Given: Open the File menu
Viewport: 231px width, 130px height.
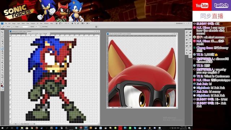Looking at the screenshot, I should coord(6,23).
